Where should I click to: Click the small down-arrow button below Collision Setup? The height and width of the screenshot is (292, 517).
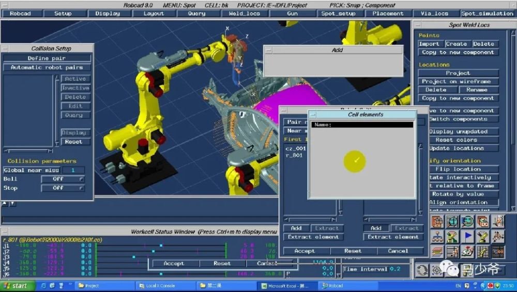click(12, 203)
